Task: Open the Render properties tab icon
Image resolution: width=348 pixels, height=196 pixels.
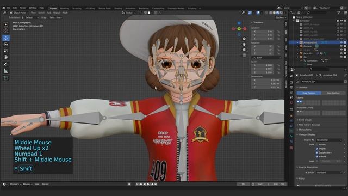Action: [x=291, y=82]
